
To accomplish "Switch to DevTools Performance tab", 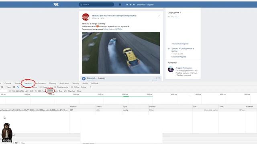I will tap(41, 83).
